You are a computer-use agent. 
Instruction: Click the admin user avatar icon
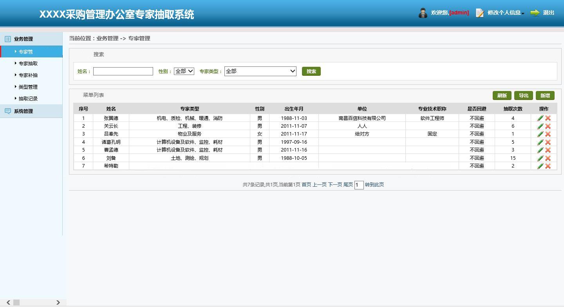(423, 13)
